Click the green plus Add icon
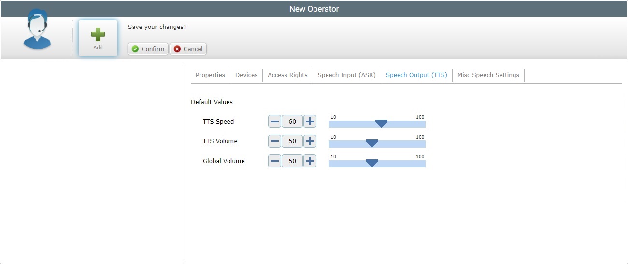628x264 pixels. (x=98, y=35)
